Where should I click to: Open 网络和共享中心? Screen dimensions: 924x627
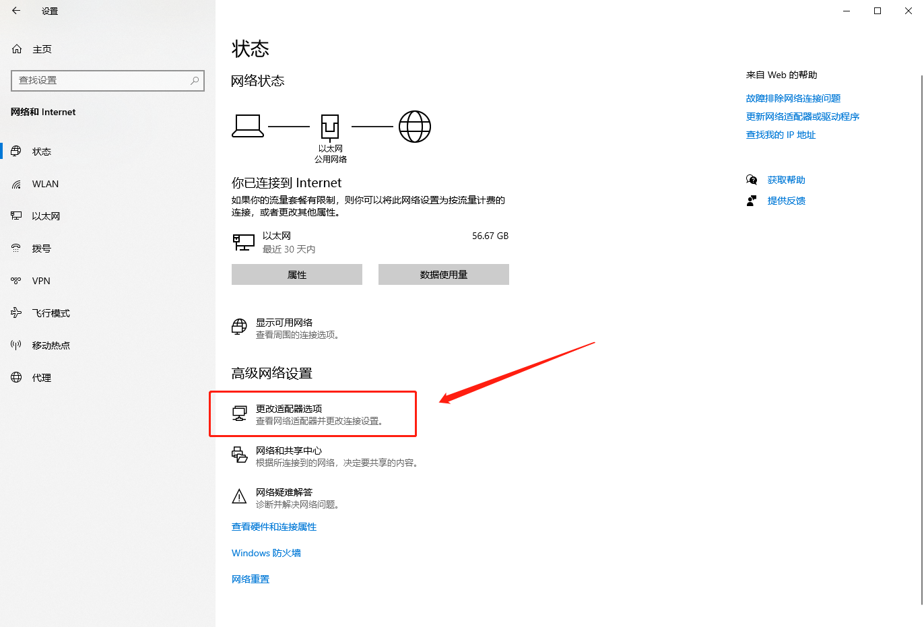pyautogui.click(x=326, y=456)
